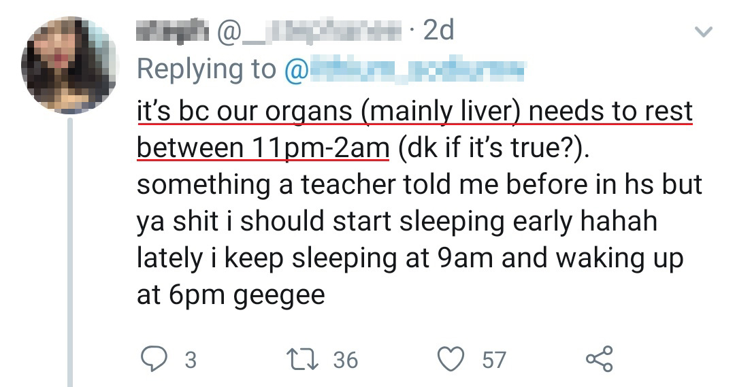
Task: Like the tweet with the heart icon
Action: (451, 358)
